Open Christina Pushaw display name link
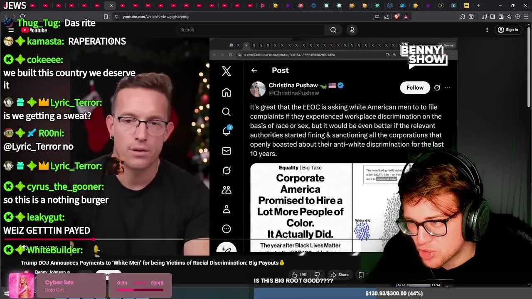 pyautogui.click(x=293, y=85)
